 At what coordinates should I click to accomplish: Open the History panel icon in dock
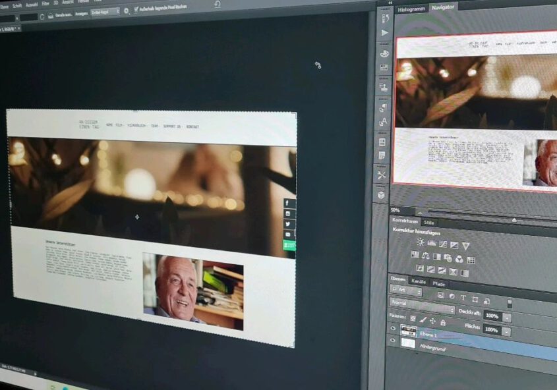pyautogui.click(x=385, y=18)
